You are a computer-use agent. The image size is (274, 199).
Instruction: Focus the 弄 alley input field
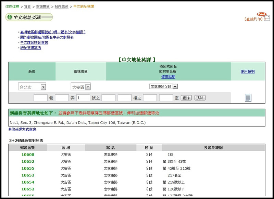tap(62, 98)
